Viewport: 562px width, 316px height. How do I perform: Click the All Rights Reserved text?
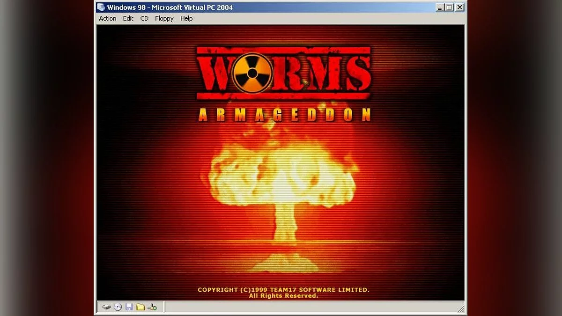coord(283,296)
